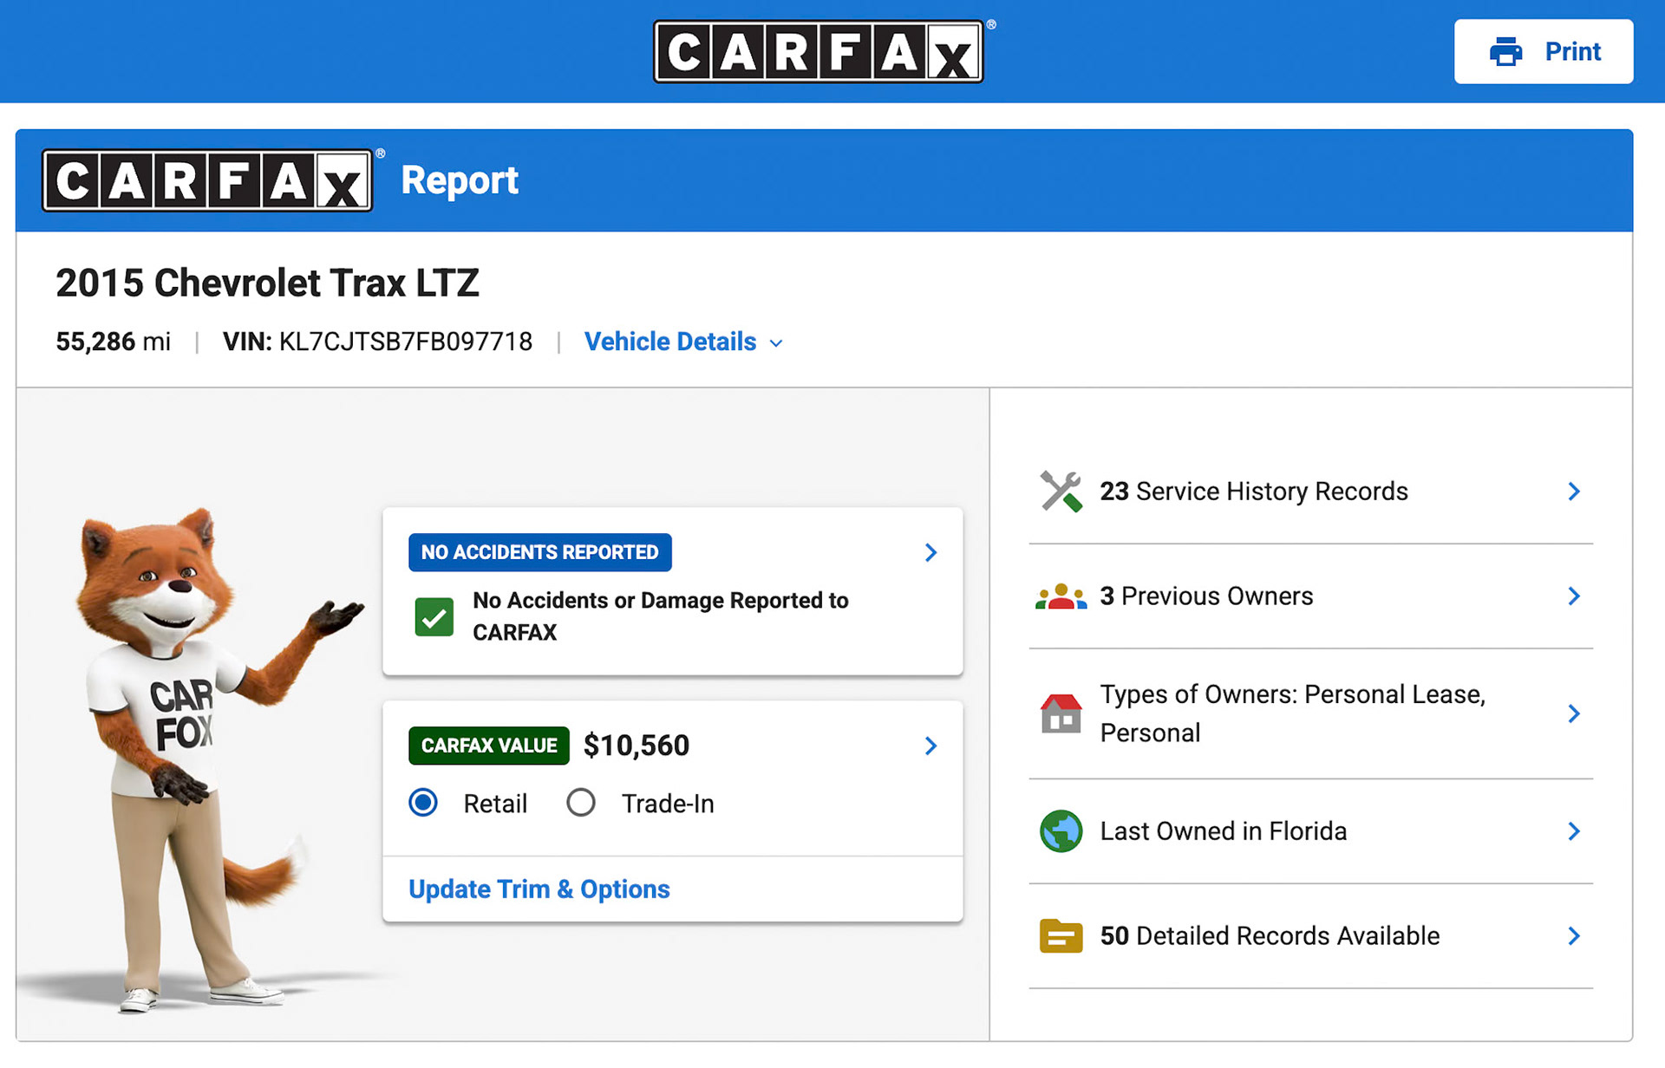
Task: Click the house icon for owner types
Action: tap(1061, 713)
